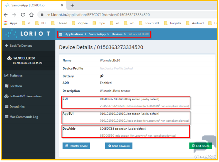Viewport: 219px width, 162px height.
Task: Open the Thread bookmark folder
Action: point(59,23)
